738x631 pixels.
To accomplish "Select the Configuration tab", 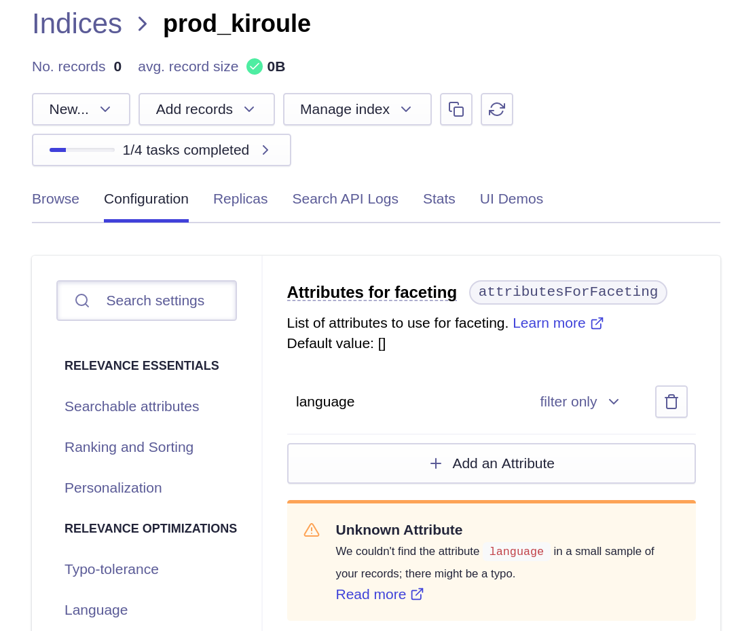I will click(147, 199).
